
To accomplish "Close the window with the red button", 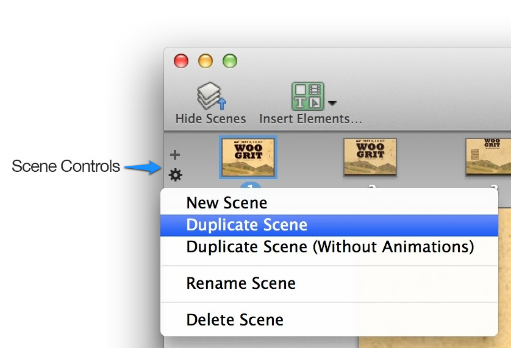I will pyautogui.click(x=181, y=61).
